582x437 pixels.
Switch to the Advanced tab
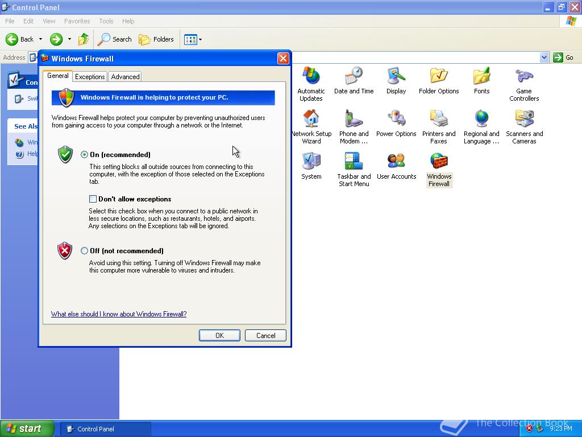coord(126,77)
